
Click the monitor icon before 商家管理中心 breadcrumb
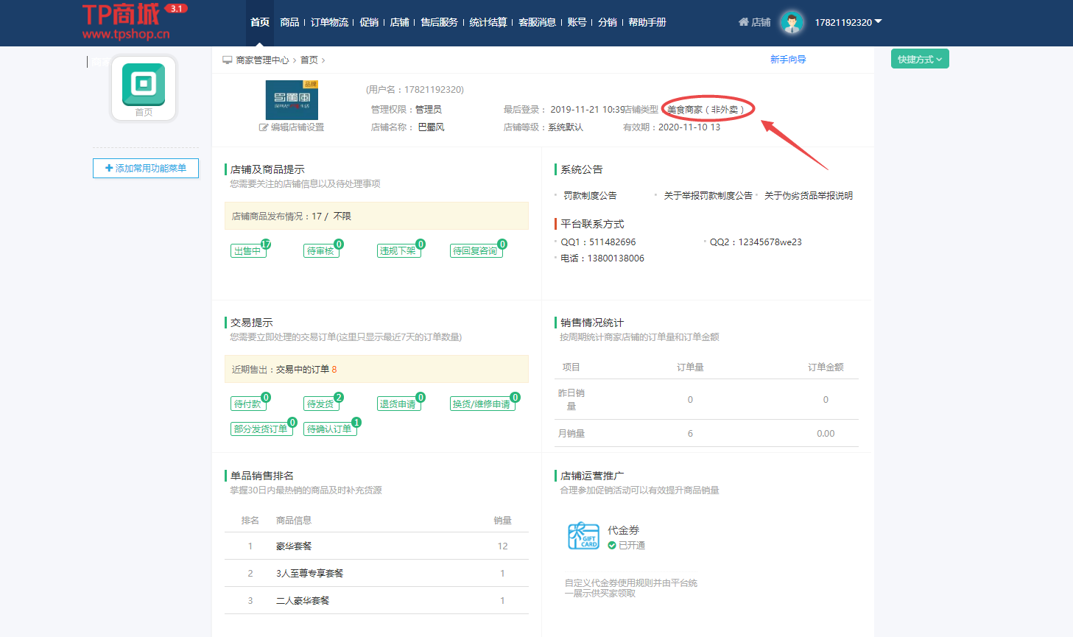(228, 60)
